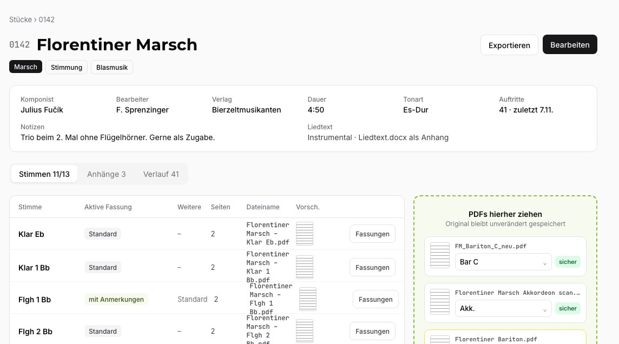Click the publisher Bierzeltmusikanten
This screenshot has width=619, height=344.
coord(246,110)
